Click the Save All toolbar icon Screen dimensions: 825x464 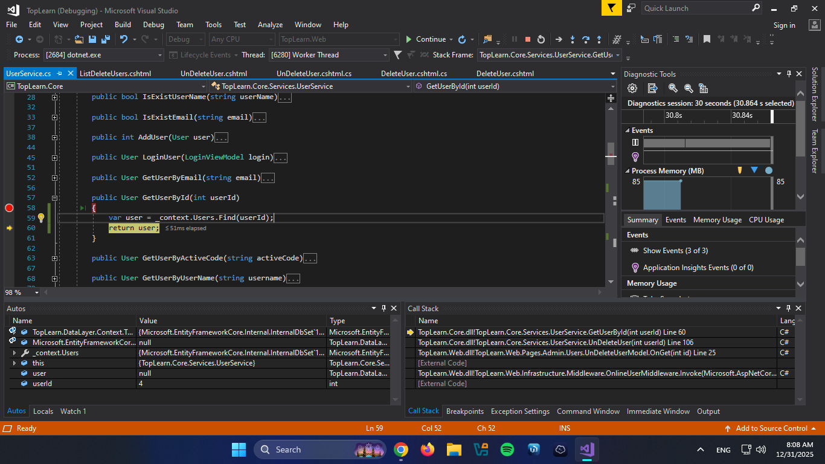105,39
